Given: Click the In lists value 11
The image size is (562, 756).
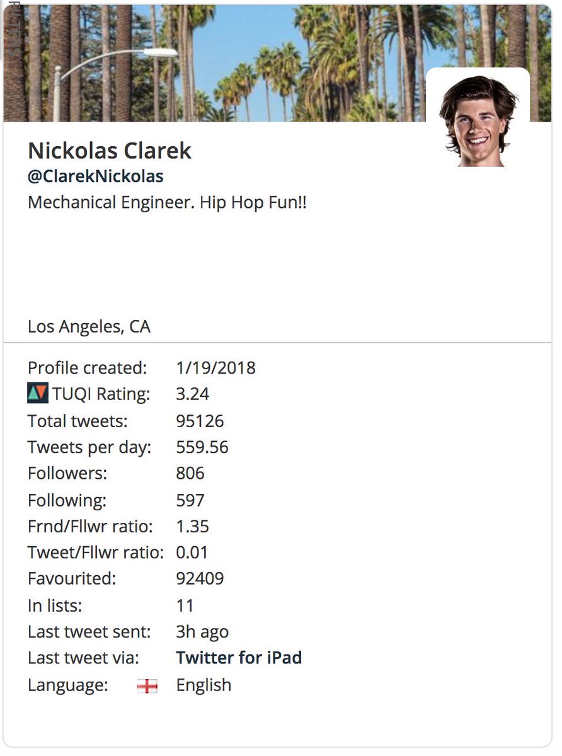Looking at the screenshot, I should [185, 606].
